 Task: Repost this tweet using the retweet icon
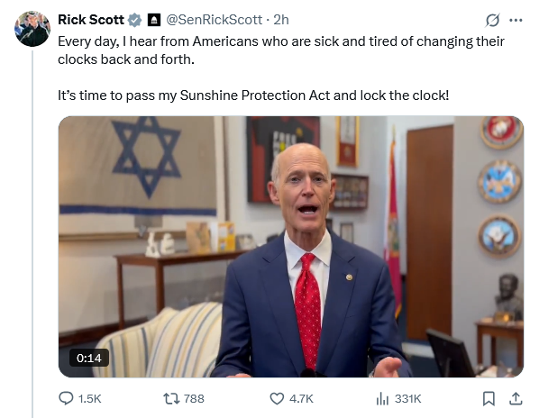coord(171,398)
